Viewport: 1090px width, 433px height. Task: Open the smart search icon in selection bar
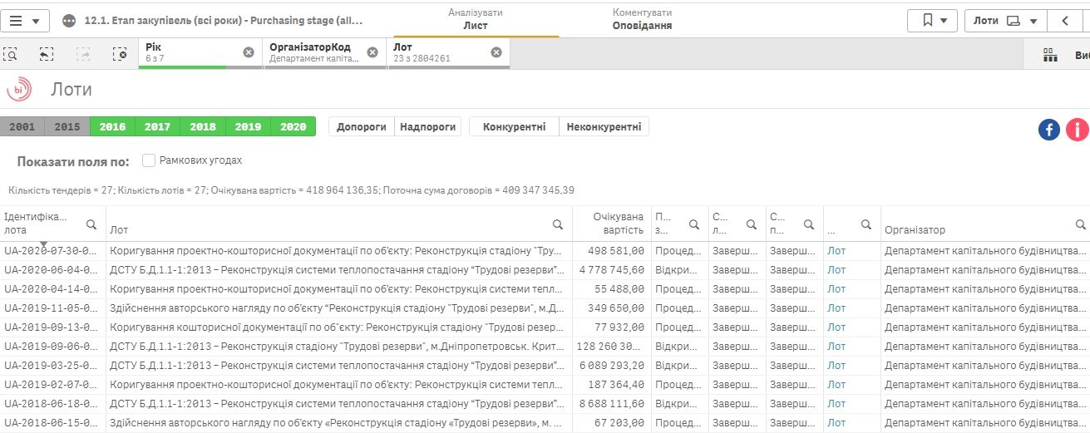[x=11, y=54]
